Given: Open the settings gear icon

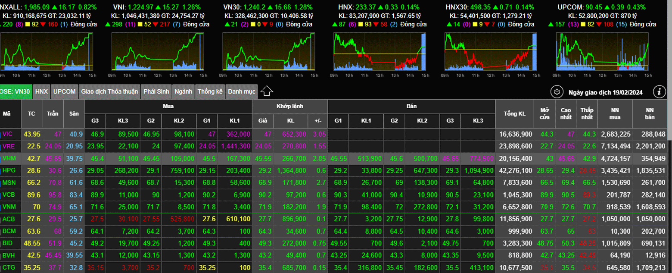Looking at the screenshot, I should (x=557, y=92).
